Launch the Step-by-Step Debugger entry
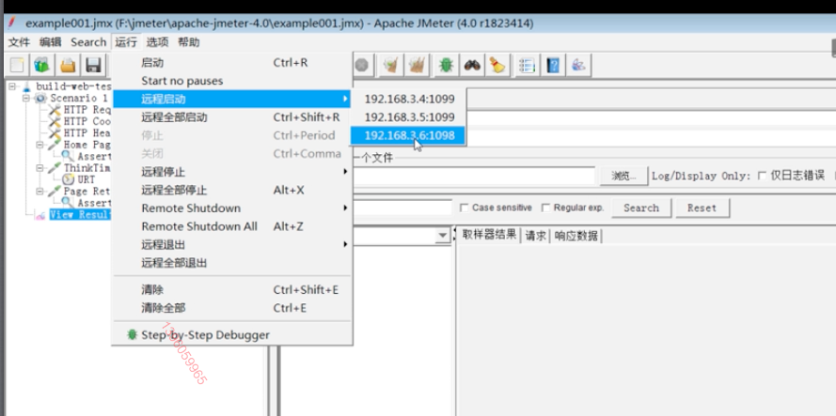This screenshot has width=836, height=416. point(232,335)
